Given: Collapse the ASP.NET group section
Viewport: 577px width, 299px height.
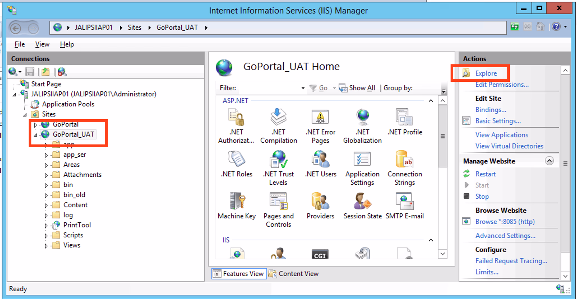Looking at the screenshot, I should pyautogui.click(x=431, y=101).
